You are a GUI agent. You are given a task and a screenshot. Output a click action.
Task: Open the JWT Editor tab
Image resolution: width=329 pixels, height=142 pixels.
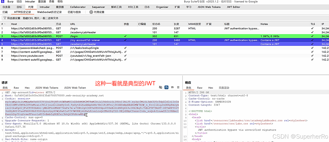[x=234, y=7]
